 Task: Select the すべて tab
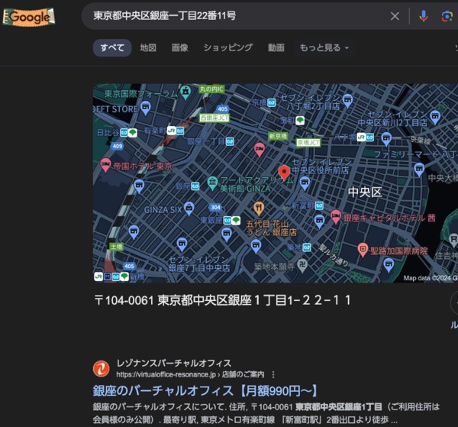pos(112,47)
